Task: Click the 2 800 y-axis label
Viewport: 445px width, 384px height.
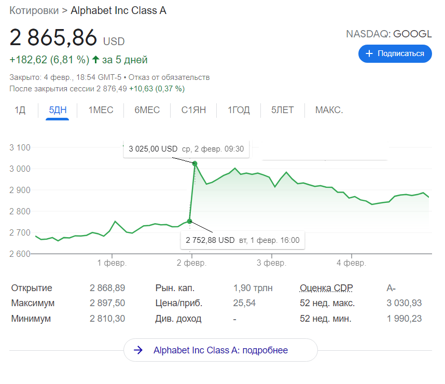Action: click(20, 211)
